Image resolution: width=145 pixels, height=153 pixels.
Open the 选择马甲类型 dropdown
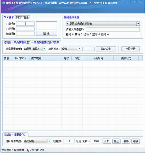44,49
